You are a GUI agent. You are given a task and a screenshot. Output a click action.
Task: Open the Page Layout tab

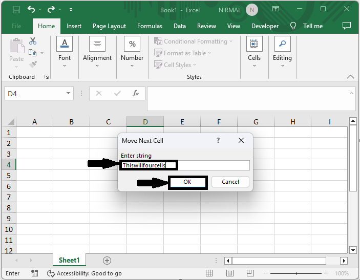pyautogui.click(x=109, y=26)
